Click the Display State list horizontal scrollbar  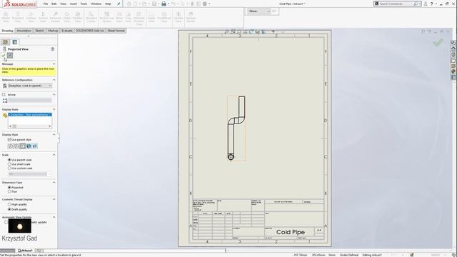tap(30, 126)
